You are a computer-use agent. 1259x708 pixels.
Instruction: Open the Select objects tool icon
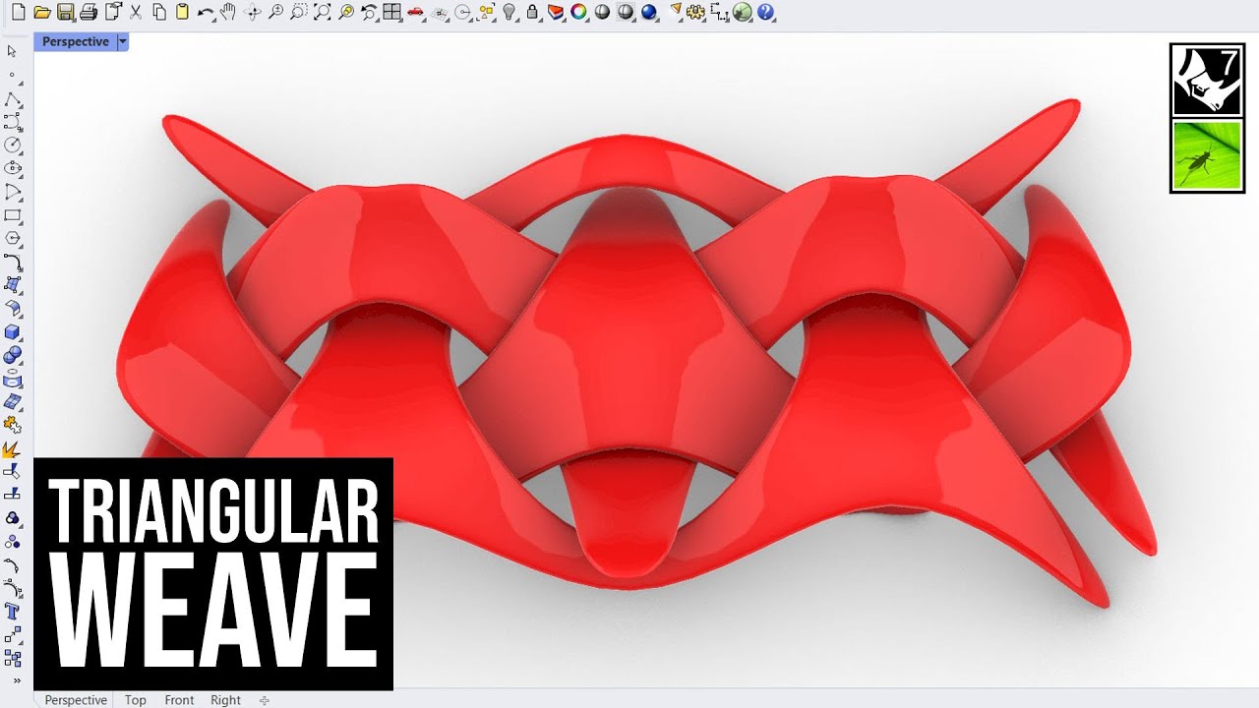[486, 12]
